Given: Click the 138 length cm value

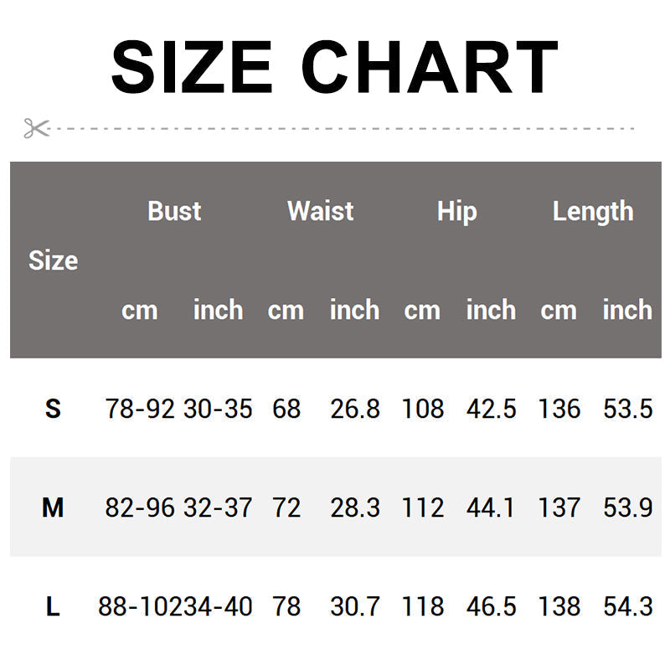Looking at the screenshot, I should (x=559, y=606).
